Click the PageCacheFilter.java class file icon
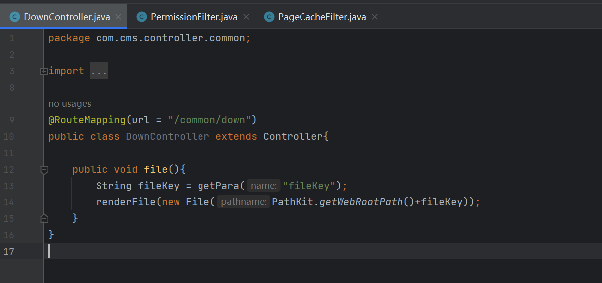This screenshot has height=283, width=602. (269, 17)
